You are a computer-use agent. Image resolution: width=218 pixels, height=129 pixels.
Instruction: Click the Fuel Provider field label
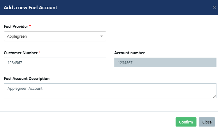click(x=16, y=26)
